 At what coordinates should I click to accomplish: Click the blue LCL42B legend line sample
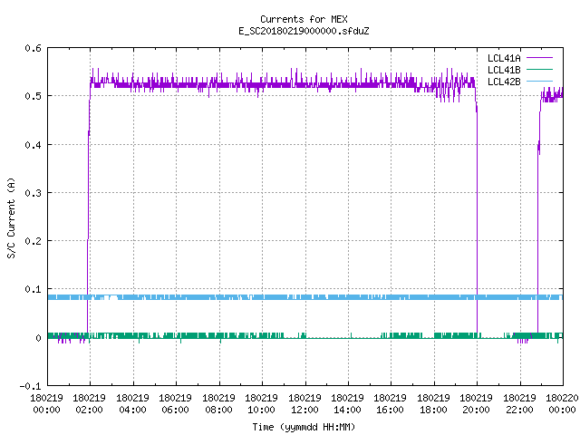click(x=539, y=81)
